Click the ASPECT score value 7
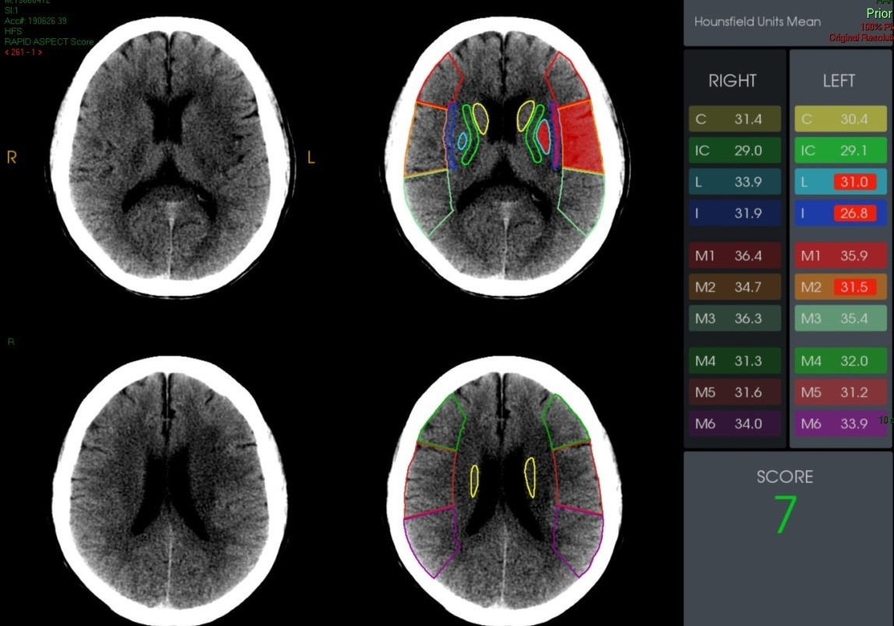Viewport: 894px width, 626px height. coord(785,515)
